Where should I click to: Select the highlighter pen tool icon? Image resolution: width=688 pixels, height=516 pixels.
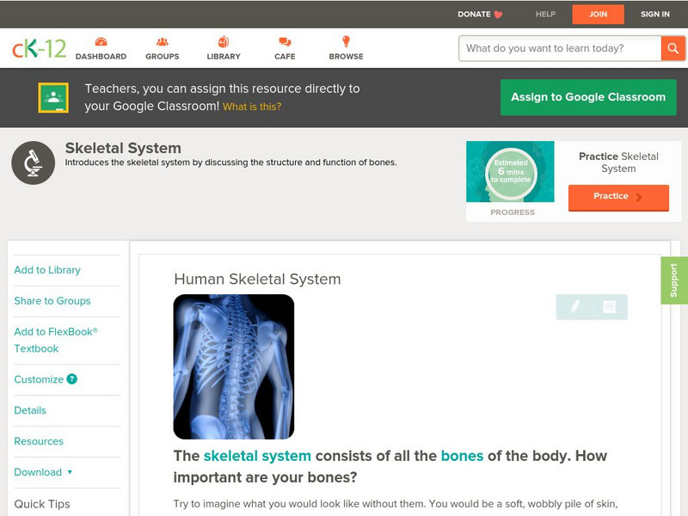574,307
